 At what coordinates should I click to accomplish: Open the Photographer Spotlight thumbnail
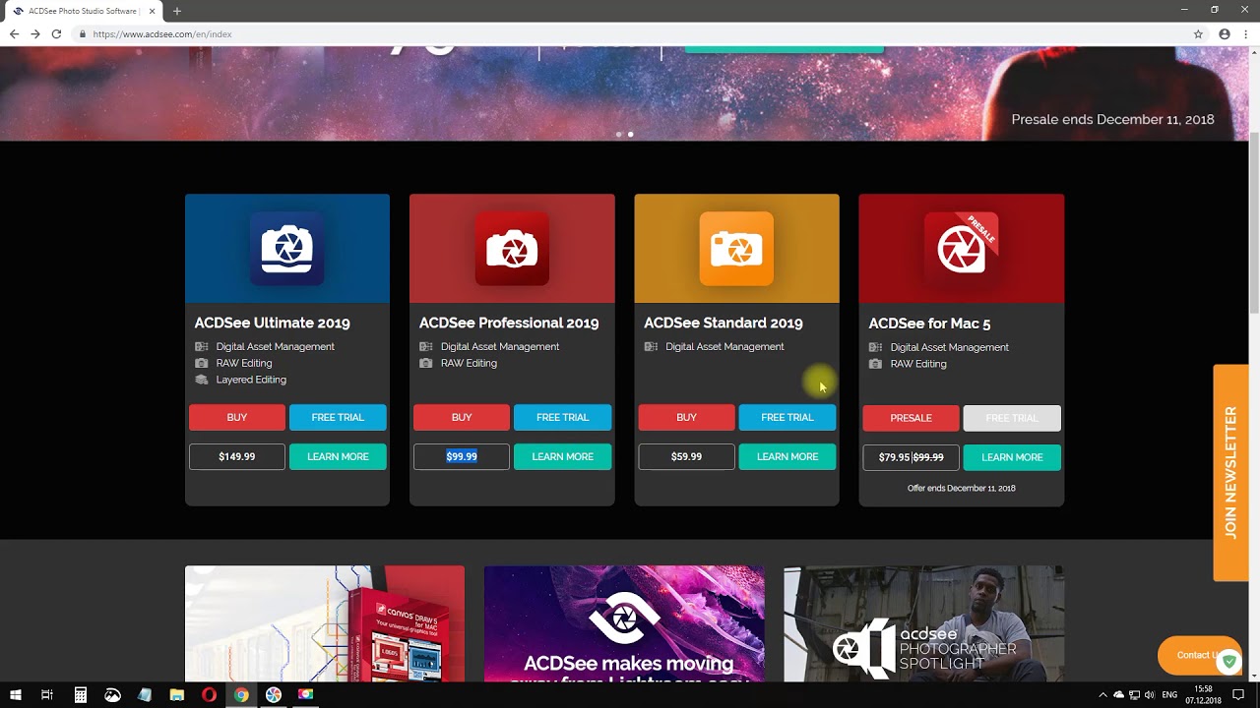click(x=923, y=623)
